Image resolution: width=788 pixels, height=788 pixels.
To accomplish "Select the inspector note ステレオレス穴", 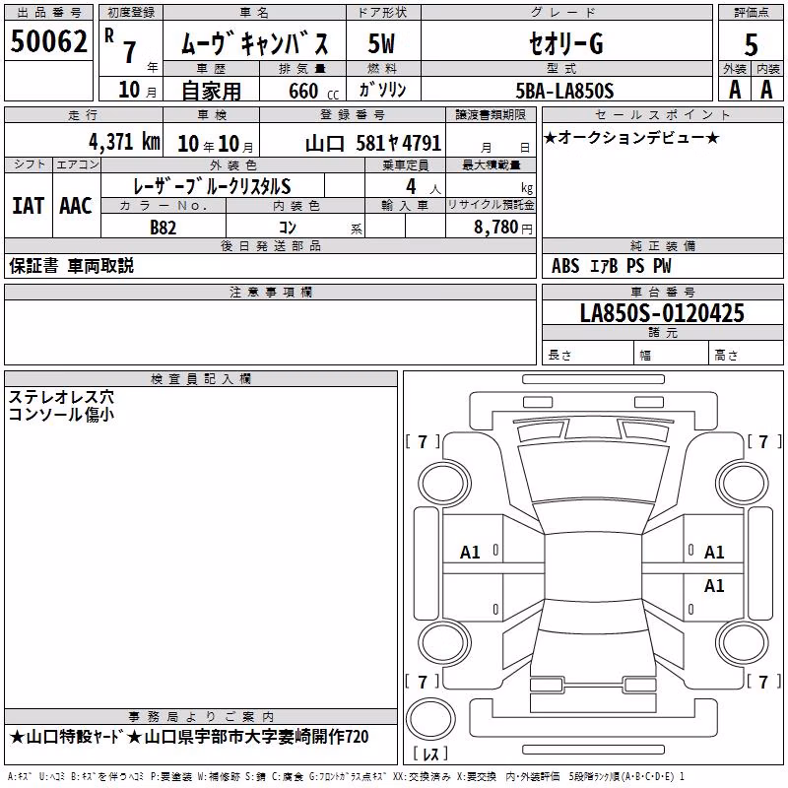I will (x=61, y=397).
